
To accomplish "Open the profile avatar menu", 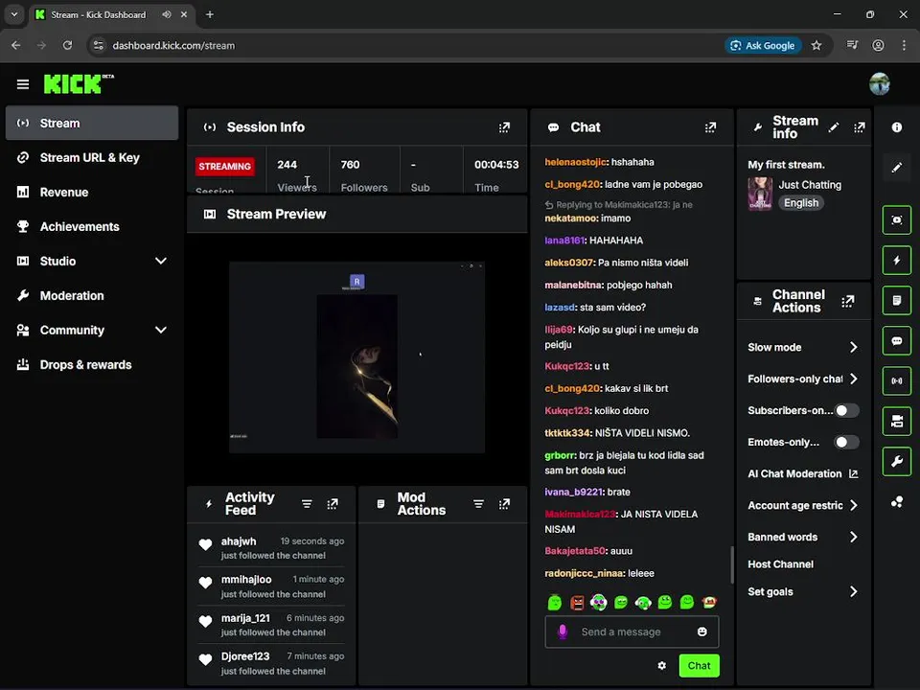I will pyautogui.click(x=879, y=84).
